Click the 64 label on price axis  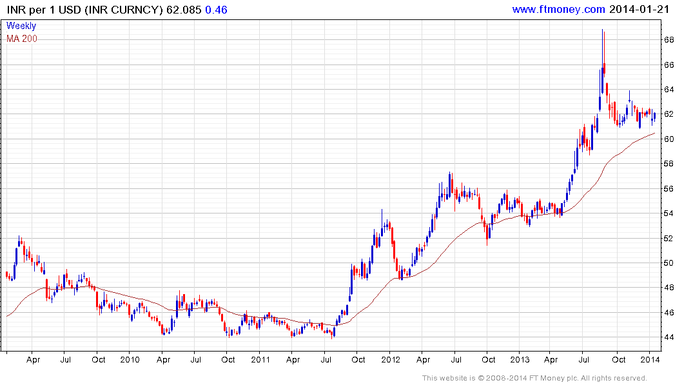click(669, 90)
